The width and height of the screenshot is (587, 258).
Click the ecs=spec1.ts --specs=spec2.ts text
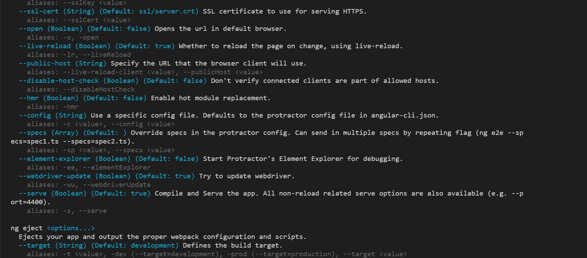click(73, 141)
